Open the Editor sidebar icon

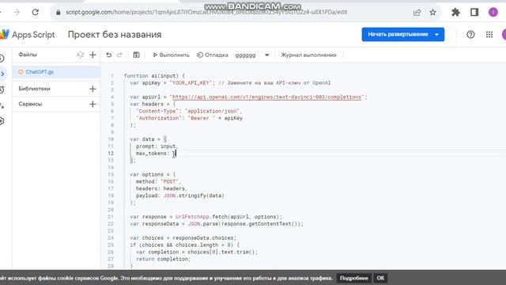point(2,74)
